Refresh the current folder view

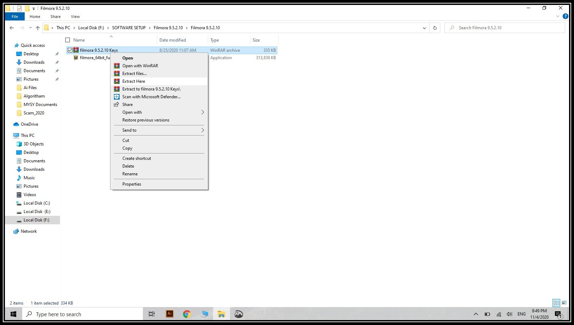[435, 28]
